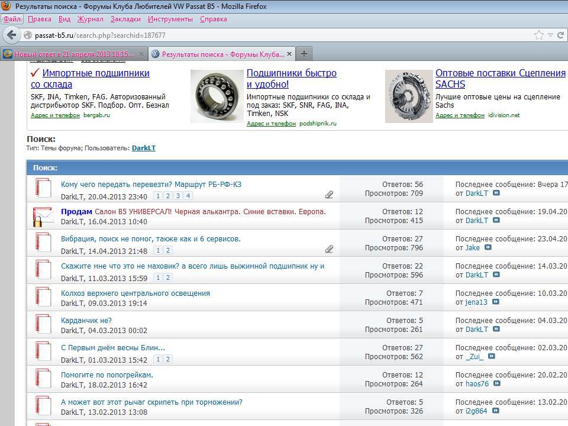Click the thread status icon for 'Помогите по попогрейкам' row

tap(43, 378)
